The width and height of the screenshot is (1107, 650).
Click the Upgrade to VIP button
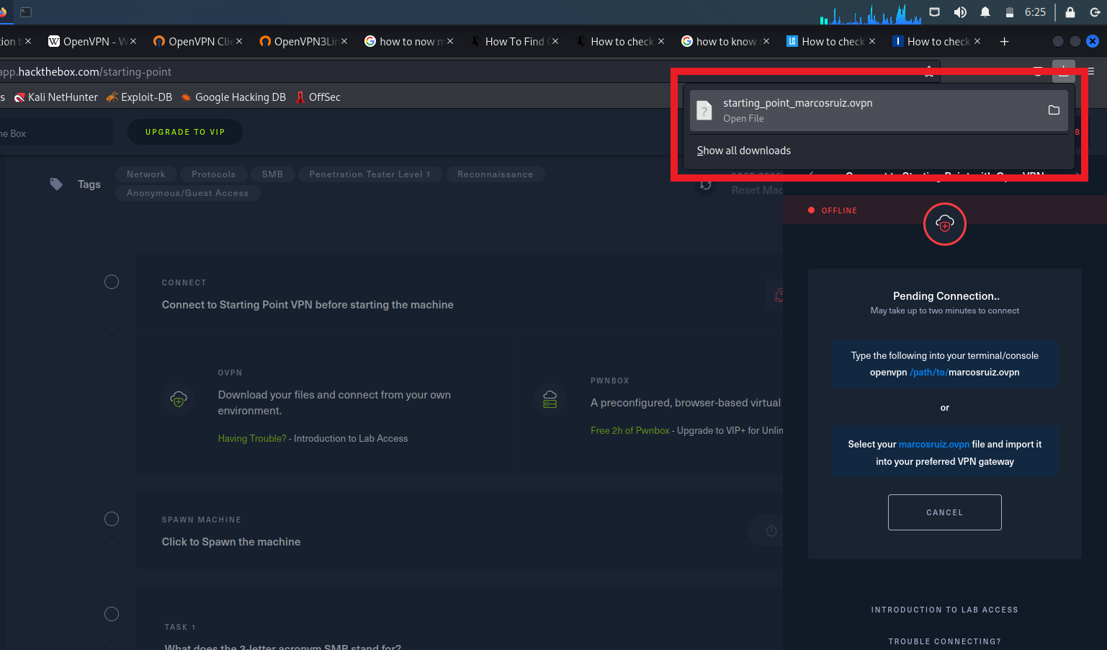click(x=184, y=132)
